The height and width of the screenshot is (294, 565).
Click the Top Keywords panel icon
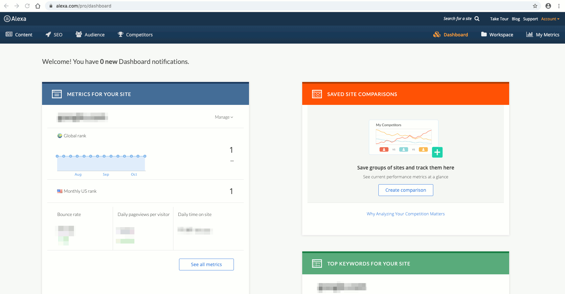[x=317, y=264]
